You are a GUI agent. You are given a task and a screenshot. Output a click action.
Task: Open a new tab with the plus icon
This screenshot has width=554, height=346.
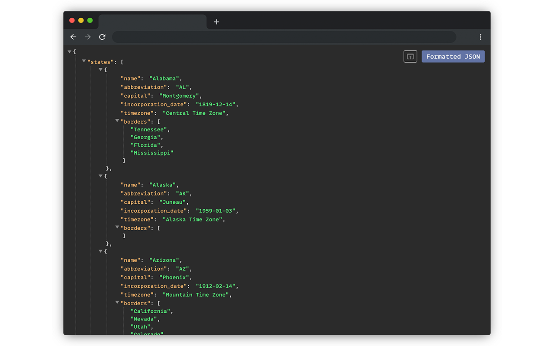(x=216, y=22)
